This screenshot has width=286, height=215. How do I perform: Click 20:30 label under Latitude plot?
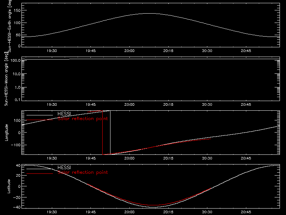click(207, 212)
